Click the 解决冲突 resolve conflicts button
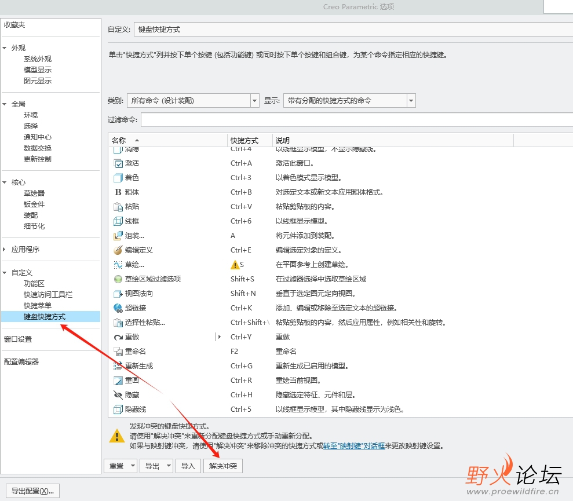 (x=223, y=466)
